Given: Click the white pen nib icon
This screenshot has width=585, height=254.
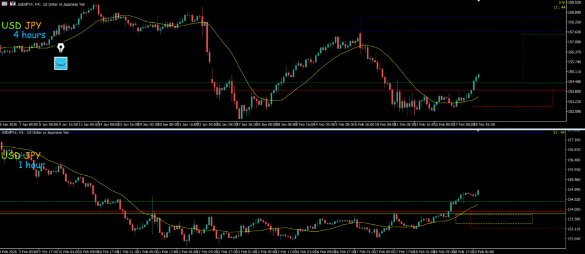Looking at the screenshot, I should point(60,47).
